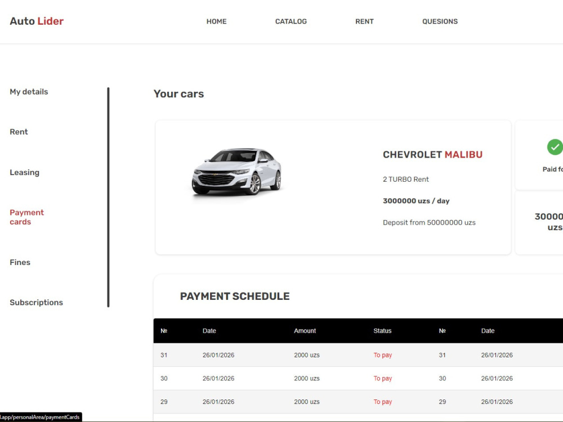
Task: Click the Amount column header
Action: pos(305,331)
